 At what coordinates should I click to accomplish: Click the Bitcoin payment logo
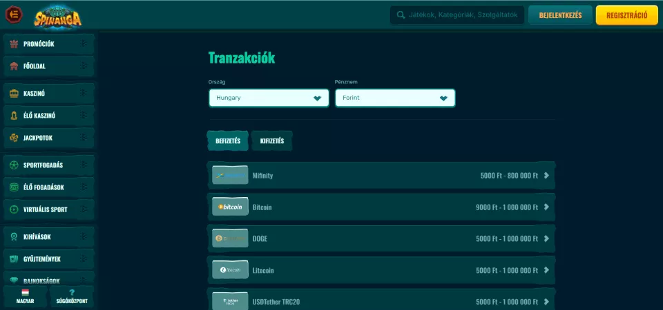[x=230, y=207]
